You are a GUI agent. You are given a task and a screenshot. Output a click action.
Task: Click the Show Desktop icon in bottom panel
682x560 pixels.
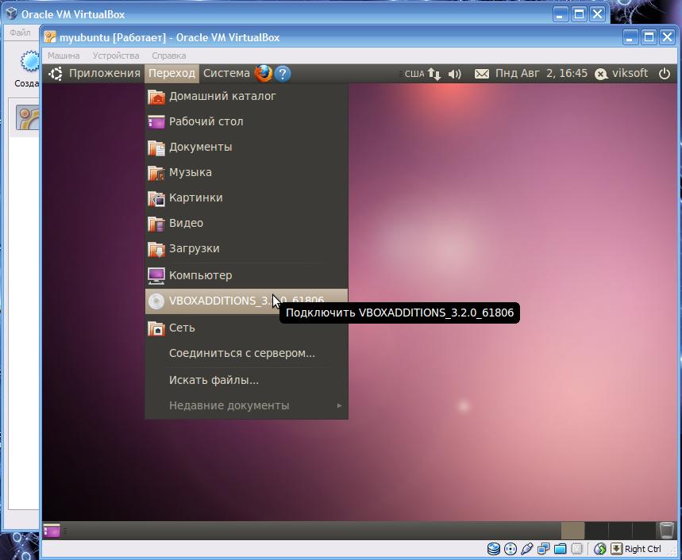point(52,531)
